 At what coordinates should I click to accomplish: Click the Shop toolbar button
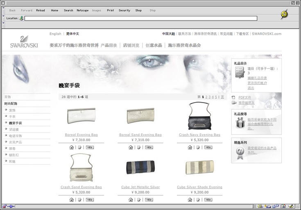(138, 10)
